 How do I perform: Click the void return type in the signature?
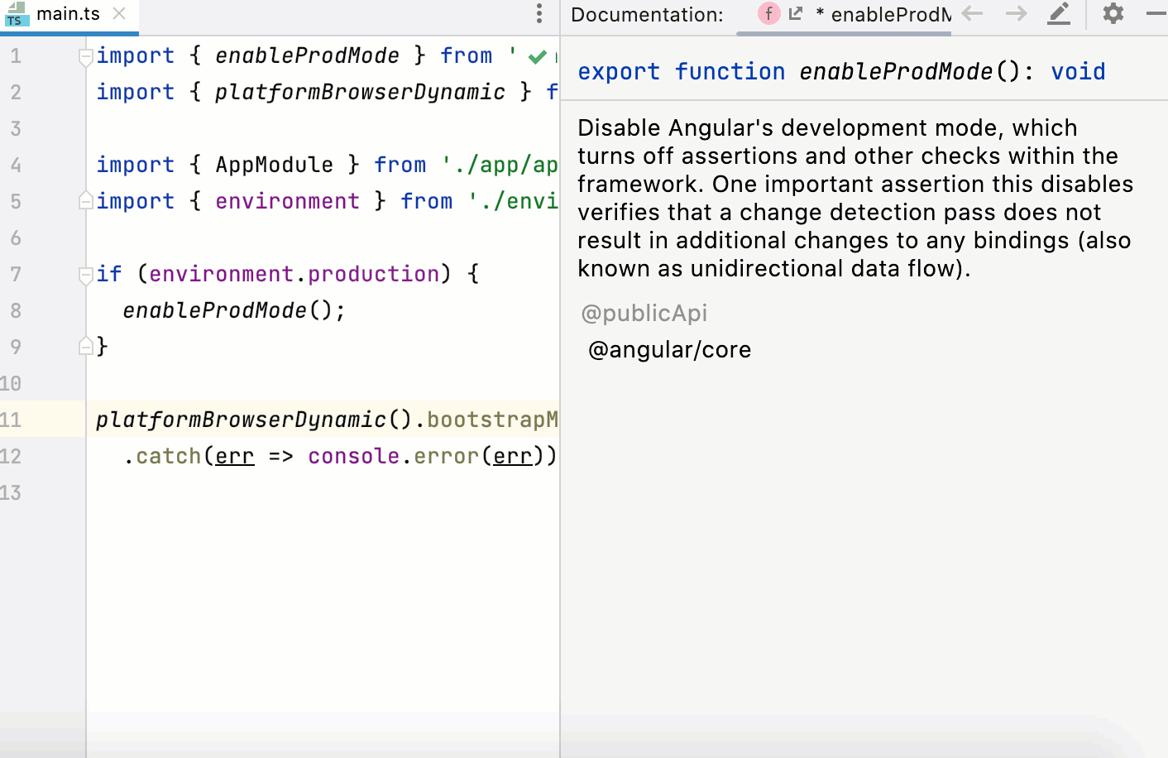[1078, 71]
